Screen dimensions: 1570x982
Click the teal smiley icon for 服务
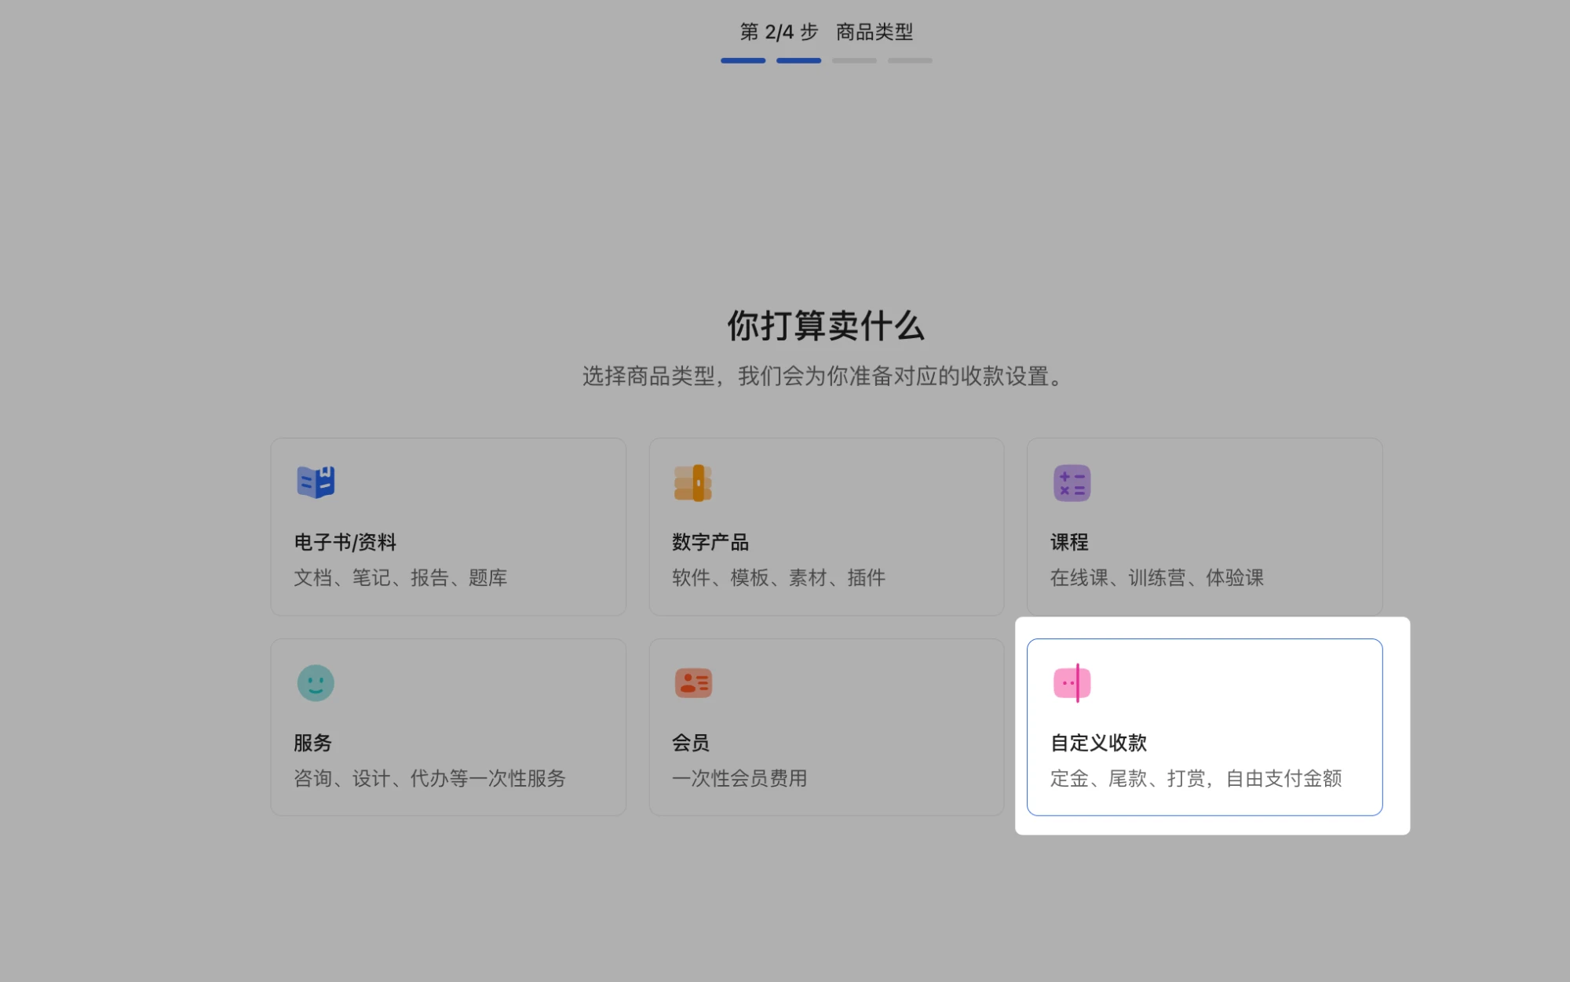pos(316,683)
